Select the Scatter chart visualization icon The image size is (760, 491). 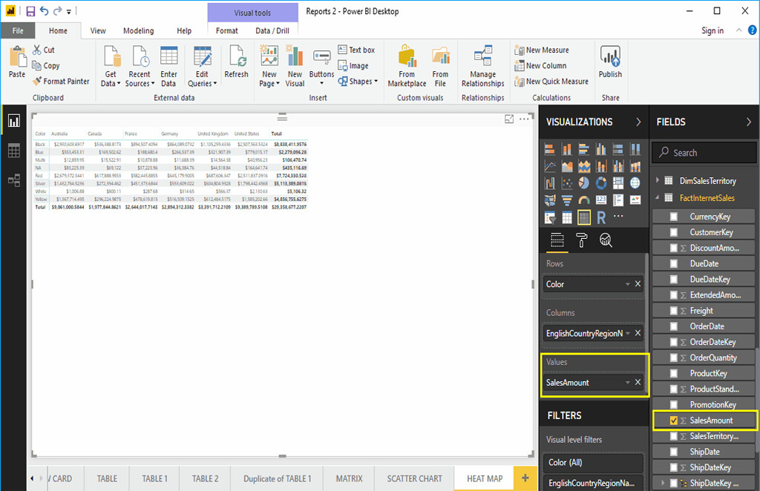click(x=567, y=183)
